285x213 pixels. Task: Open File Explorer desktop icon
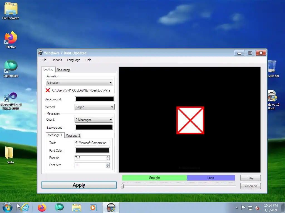click(11, 11)
